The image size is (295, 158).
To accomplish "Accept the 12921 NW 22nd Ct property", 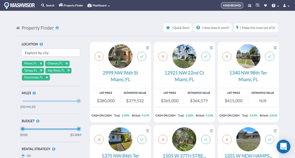I will pos(205,56).
